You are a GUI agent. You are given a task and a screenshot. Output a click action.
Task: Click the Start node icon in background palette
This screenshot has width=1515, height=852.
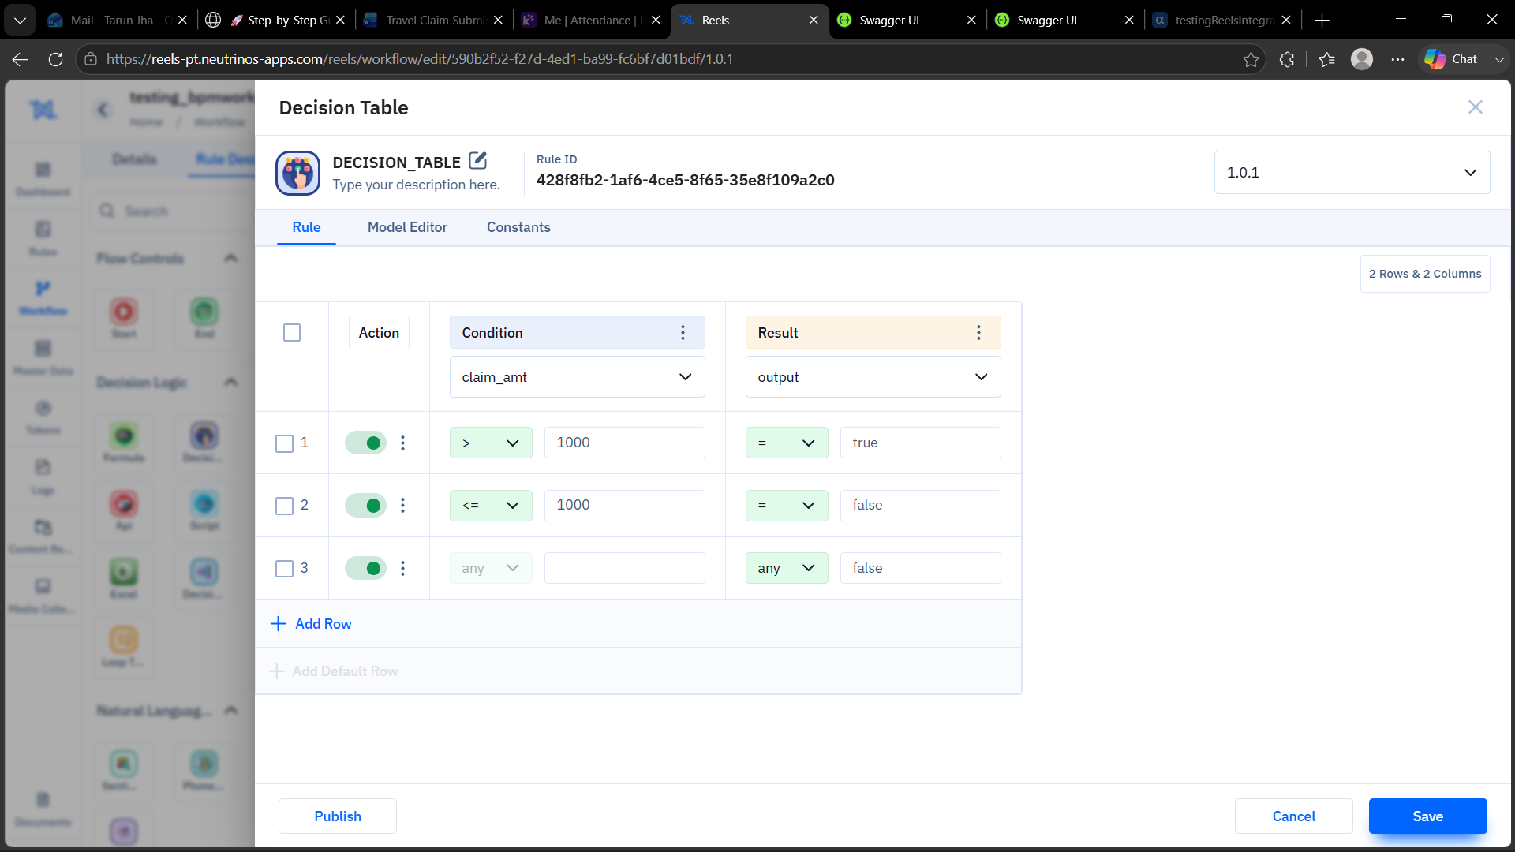click(x=124, y=312)
